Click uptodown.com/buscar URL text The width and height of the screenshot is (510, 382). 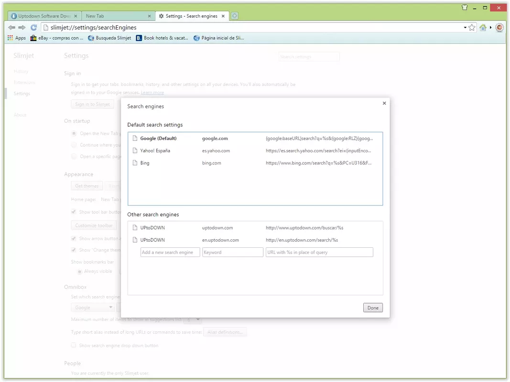tap(304, 228)
